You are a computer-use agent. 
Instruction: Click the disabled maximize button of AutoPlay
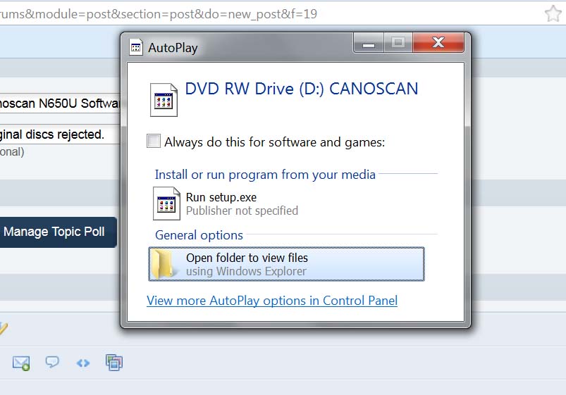point(398,42)
